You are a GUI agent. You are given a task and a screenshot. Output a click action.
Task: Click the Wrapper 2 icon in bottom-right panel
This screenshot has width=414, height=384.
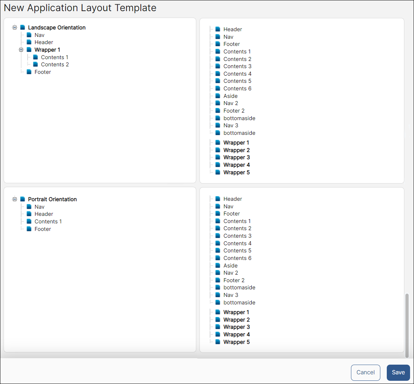218,319
